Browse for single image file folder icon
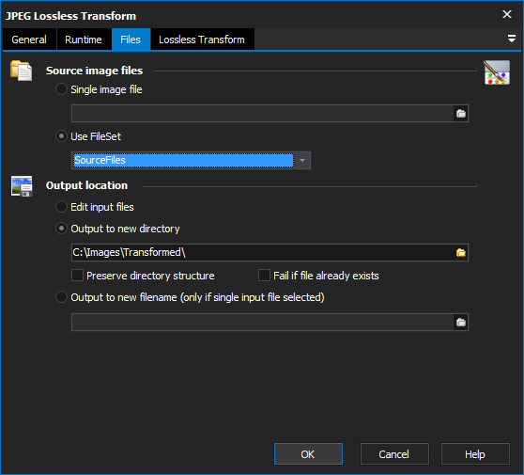The width and height of the screenshot is (524, 475). [x=461, y=114]
